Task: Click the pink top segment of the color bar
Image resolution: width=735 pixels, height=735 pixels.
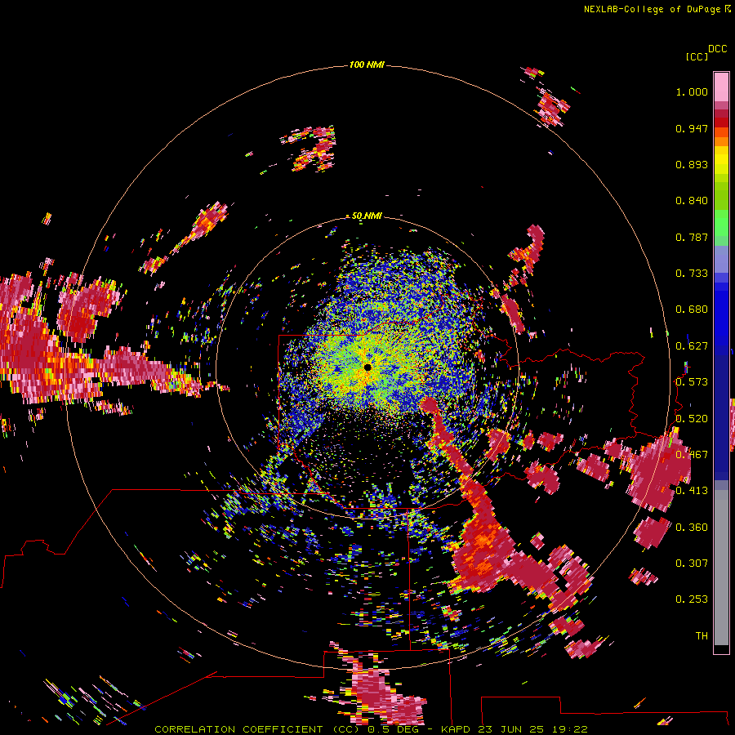Action: [x=721, y=87]
